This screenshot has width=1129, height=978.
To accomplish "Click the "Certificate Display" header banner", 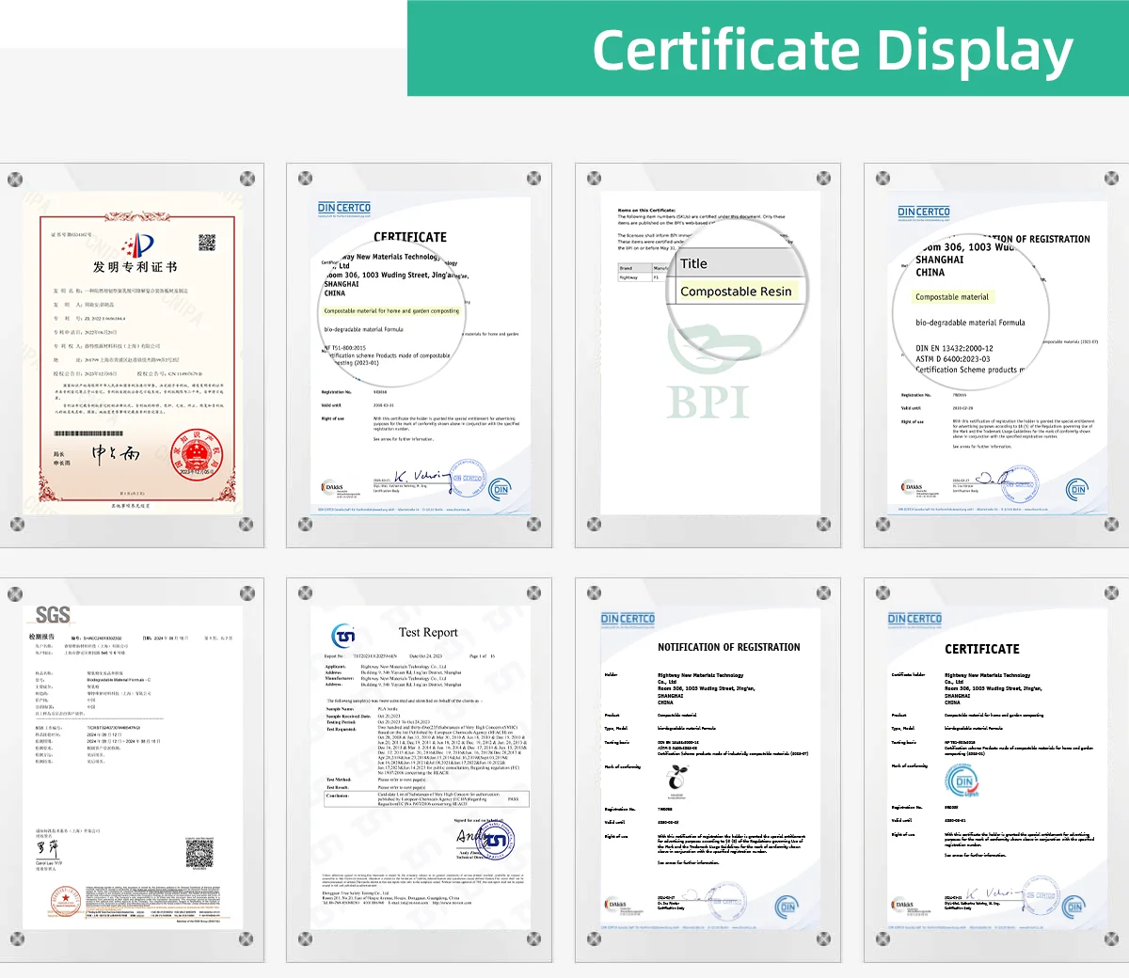I will point(768,49).
